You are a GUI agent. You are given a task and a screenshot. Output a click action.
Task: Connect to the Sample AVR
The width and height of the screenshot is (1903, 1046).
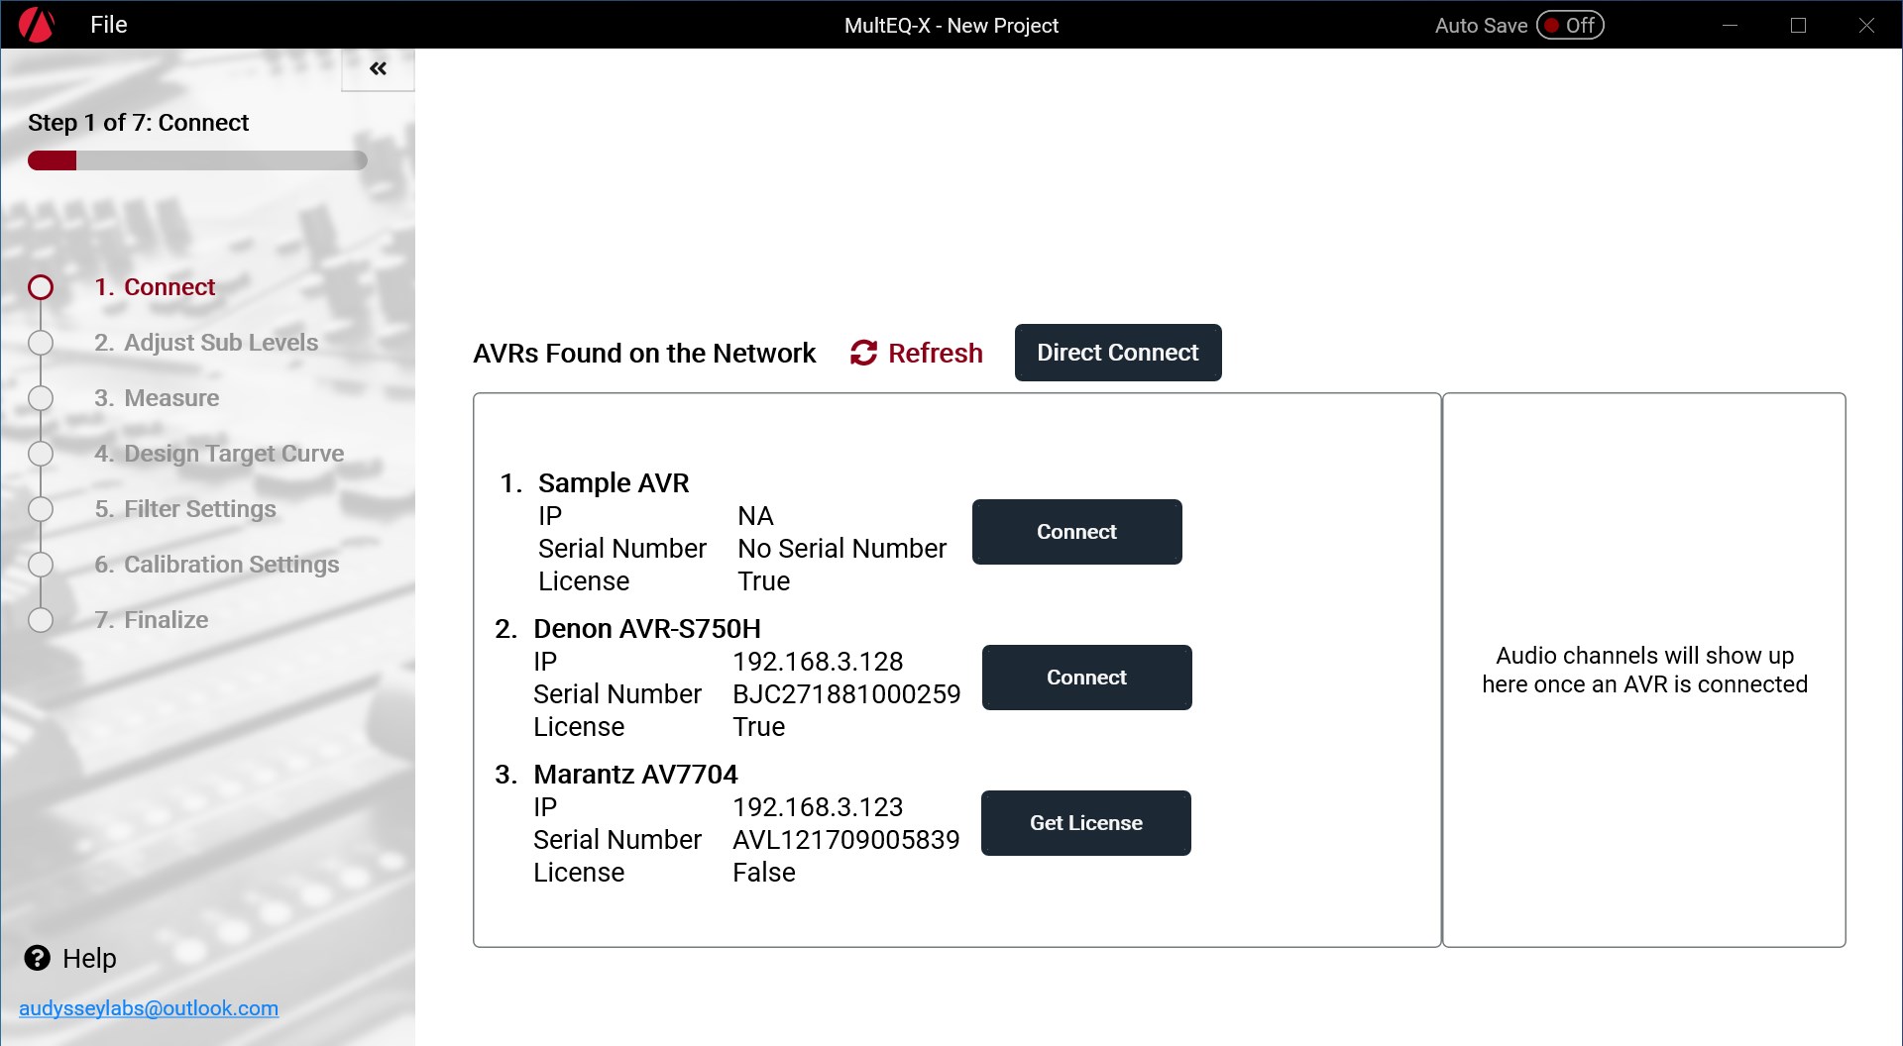pyautogui.click(x=1077, y=532)
